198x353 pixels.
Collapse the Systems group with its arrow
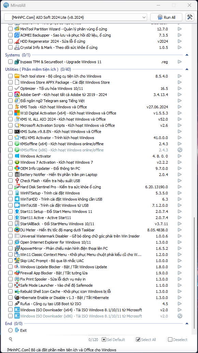pyautogui.click(x=186, y=55)
